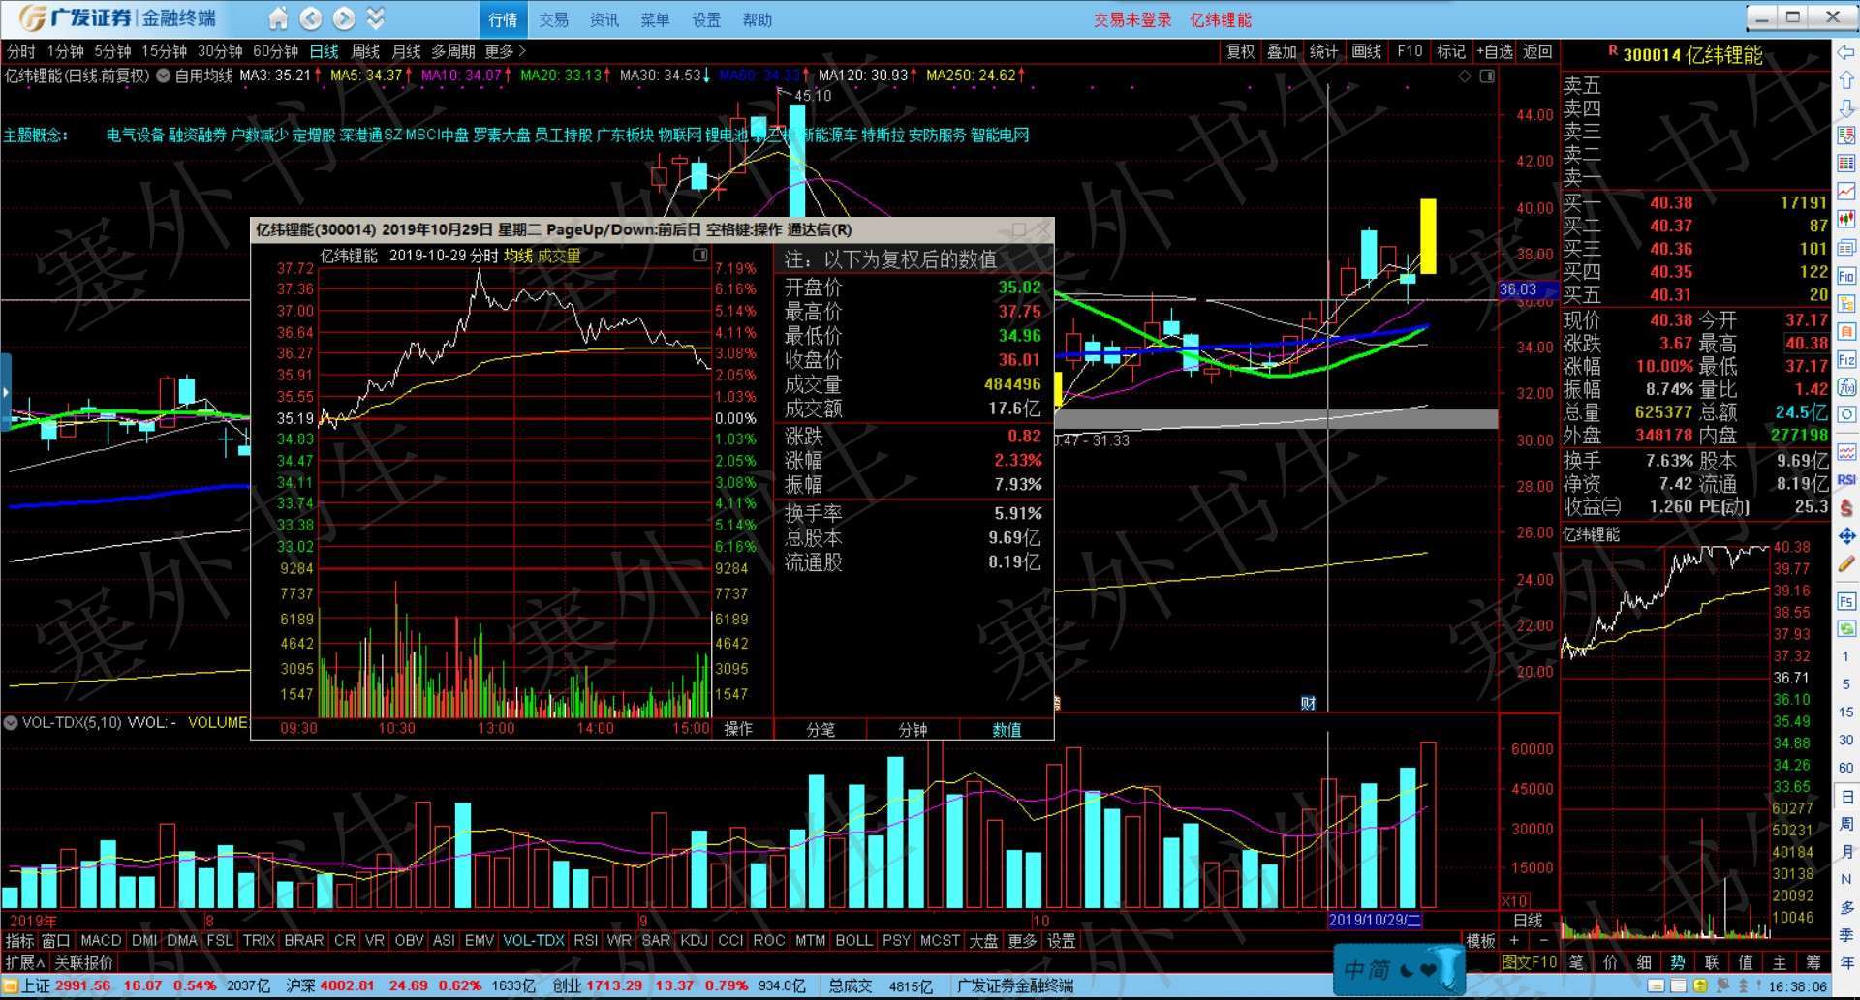The width and height of the screenshot is (1860, 1000).
Task: Expand 更多 indicators list
Action: [x=1022, y=940]
